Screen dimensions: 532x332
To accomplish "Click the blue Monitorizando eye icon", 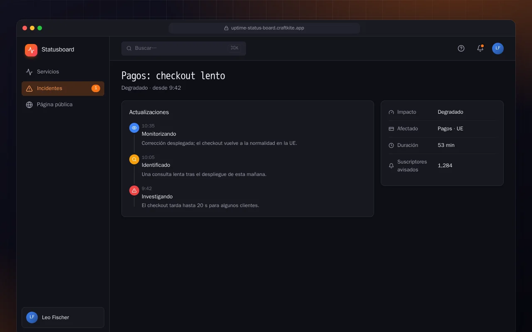I will tap(134, 128).
